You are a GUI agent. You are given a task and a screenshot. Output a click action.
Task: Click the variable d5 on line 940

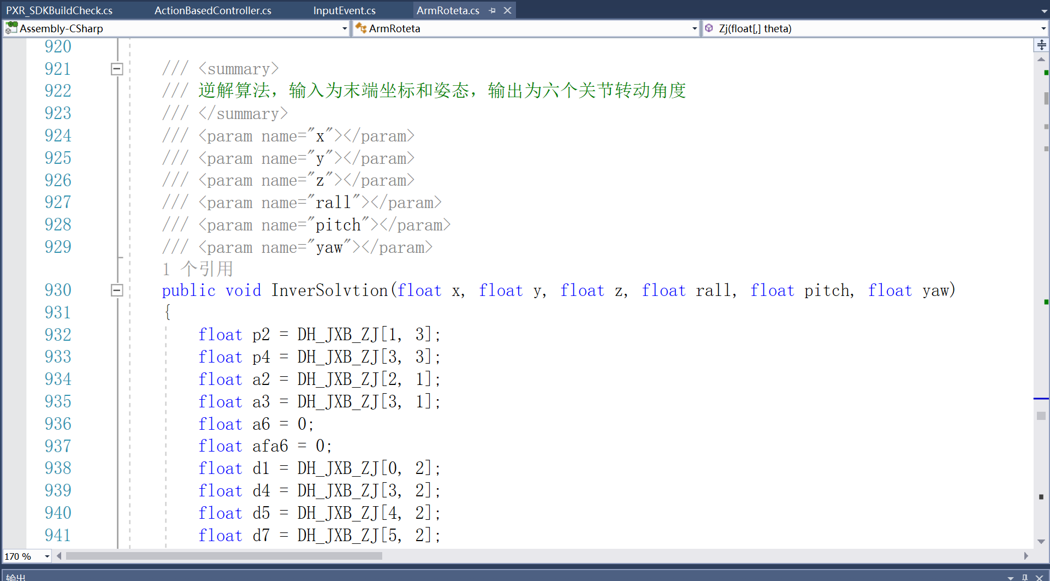tap(261, 513)
